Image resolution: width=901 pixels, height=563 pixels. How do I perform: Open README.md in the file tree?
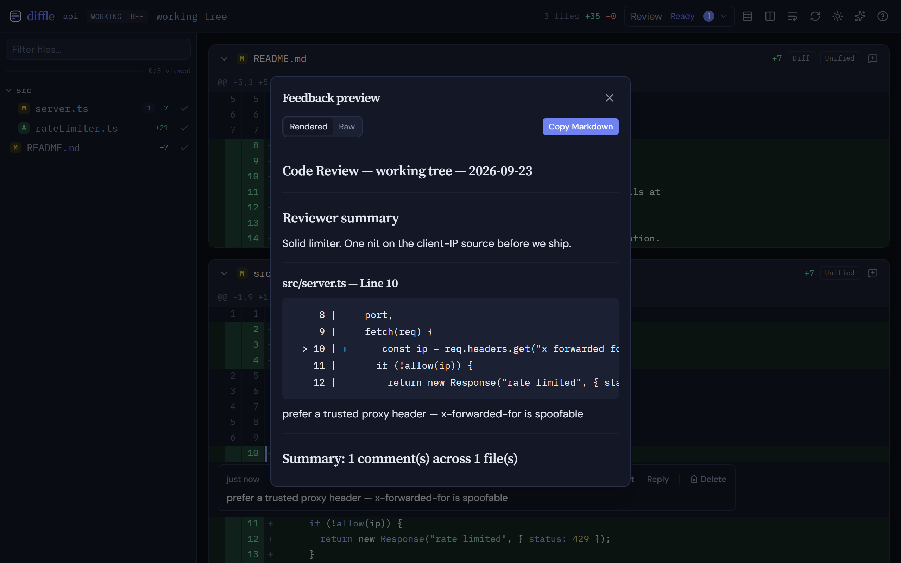53,148
